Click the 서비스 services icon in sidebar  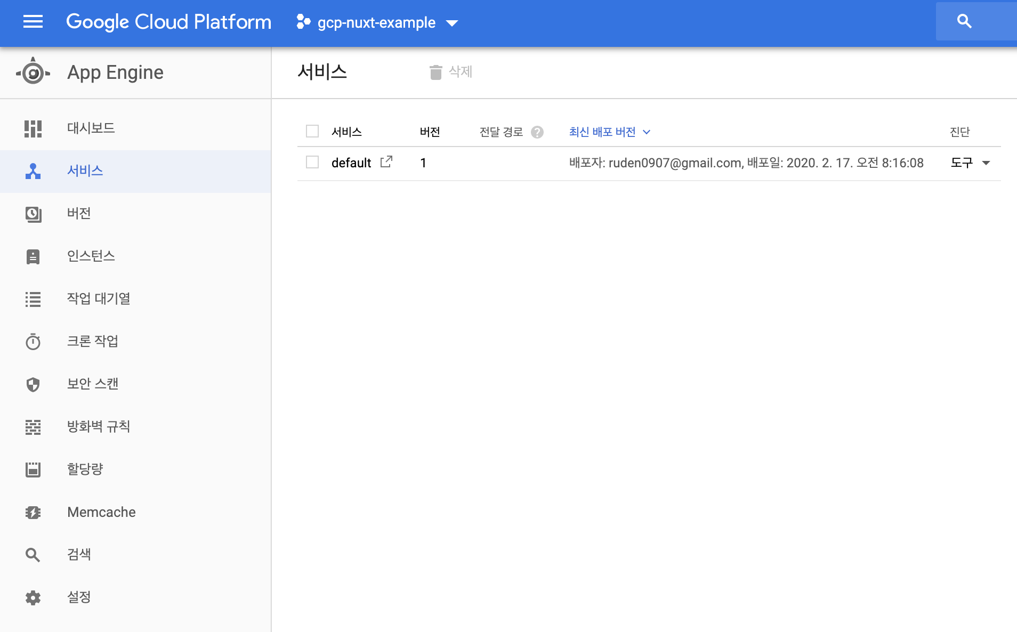[x=33, y=171]
